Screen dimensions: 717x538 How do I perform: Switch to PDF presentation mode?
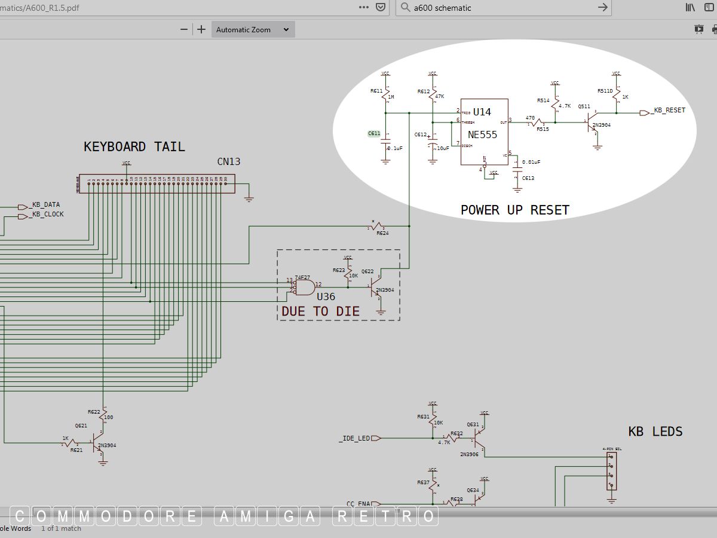tap(698, 29)
